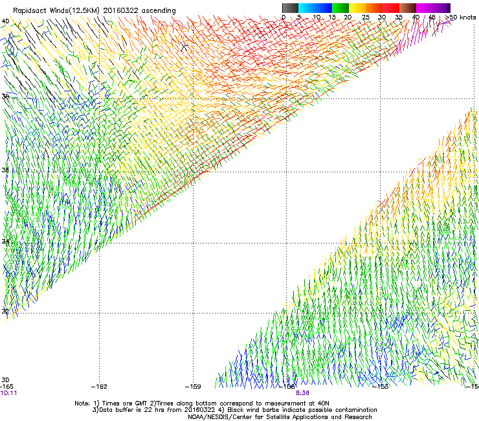This screenshot has width=479, height=421.
Task: Click the purple 10:11 swath time
Action: click(8, 393)
